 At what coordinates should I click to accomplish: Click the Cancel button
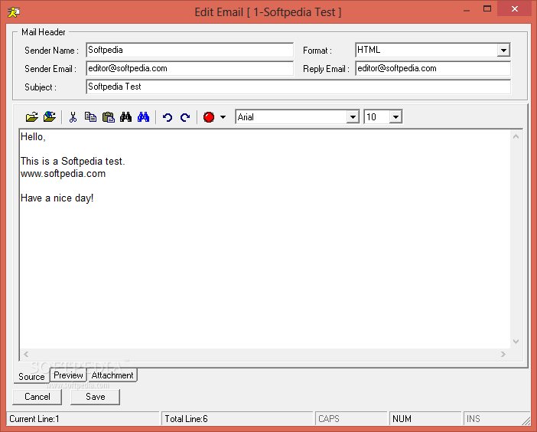click(x=37, y=397)
